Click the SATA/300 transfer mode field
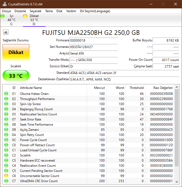Viewport: 182px width, 187px height. pos(93,60)
